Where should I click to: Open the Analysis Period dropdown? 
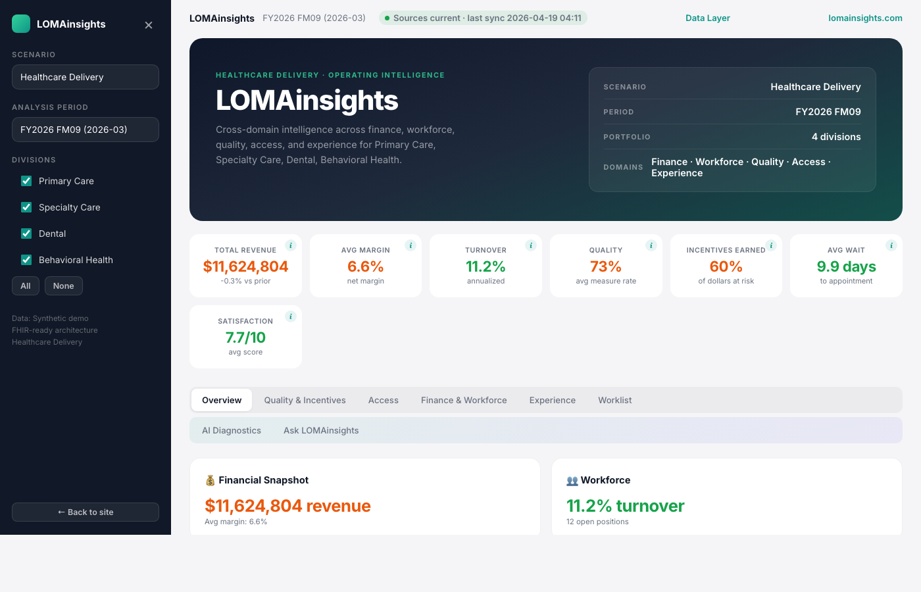86,130
